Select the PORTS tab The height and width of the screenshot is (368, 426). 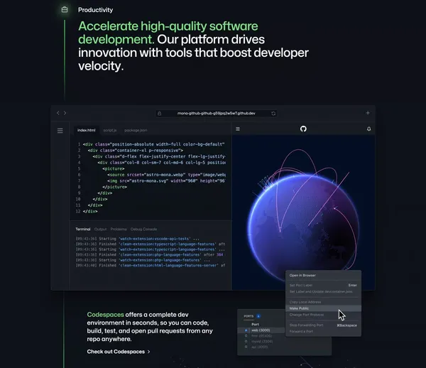[248, 316]
